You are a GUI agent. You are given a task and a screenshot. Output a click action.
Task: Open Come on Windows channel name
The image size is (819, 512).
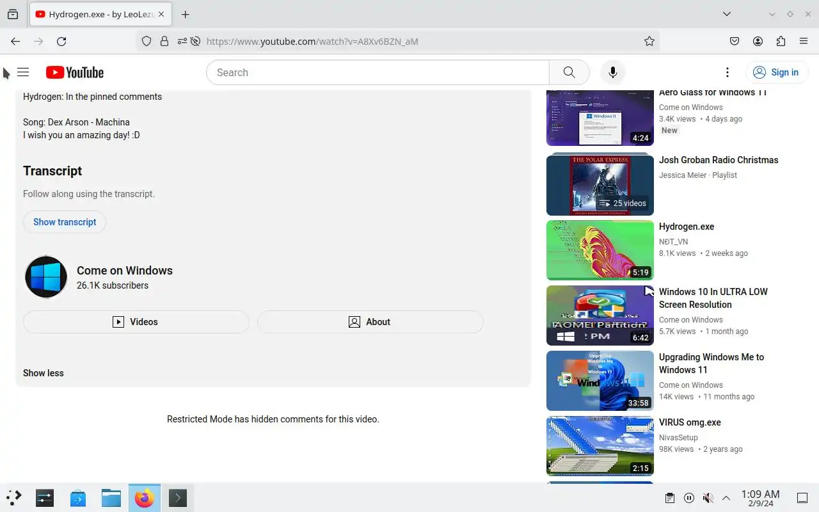[125, 271]
